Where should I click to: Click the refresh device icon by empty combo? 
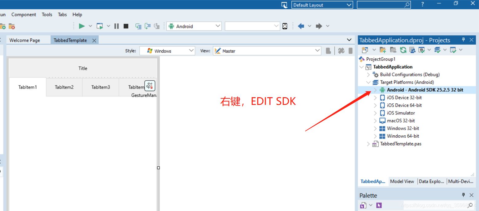tap(285, 26)
